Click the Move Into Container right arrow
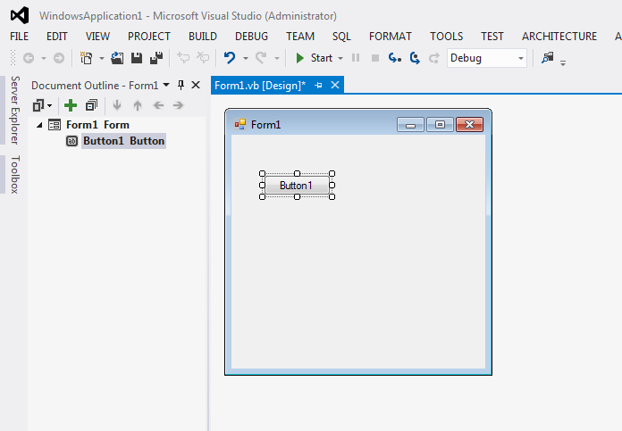The image size is (622, 431). click(179, 105)
